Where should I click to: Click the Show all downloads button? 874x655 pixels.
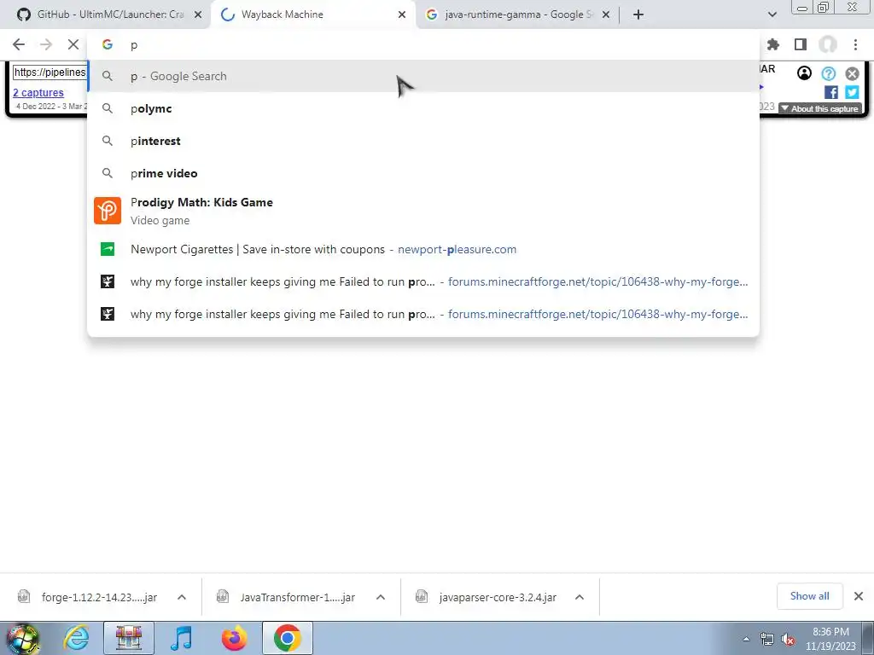click(809, 596)
